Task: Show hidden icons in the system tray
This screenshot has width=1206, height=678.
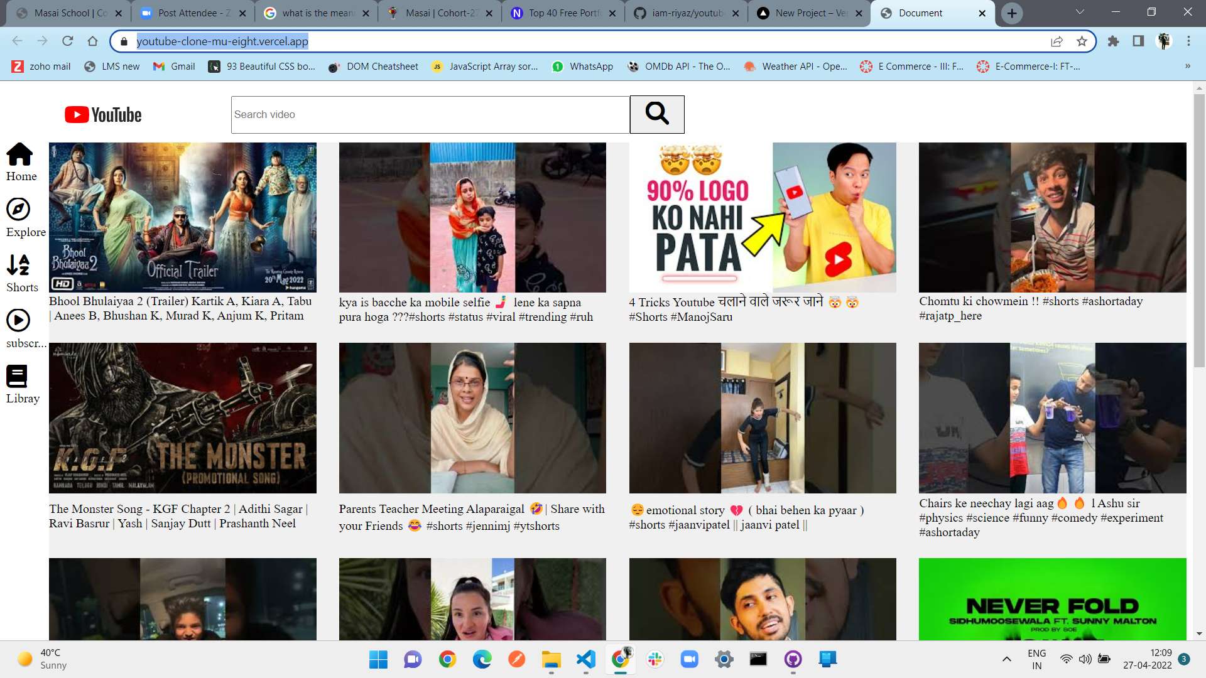Action: (x=1006, y=659)
